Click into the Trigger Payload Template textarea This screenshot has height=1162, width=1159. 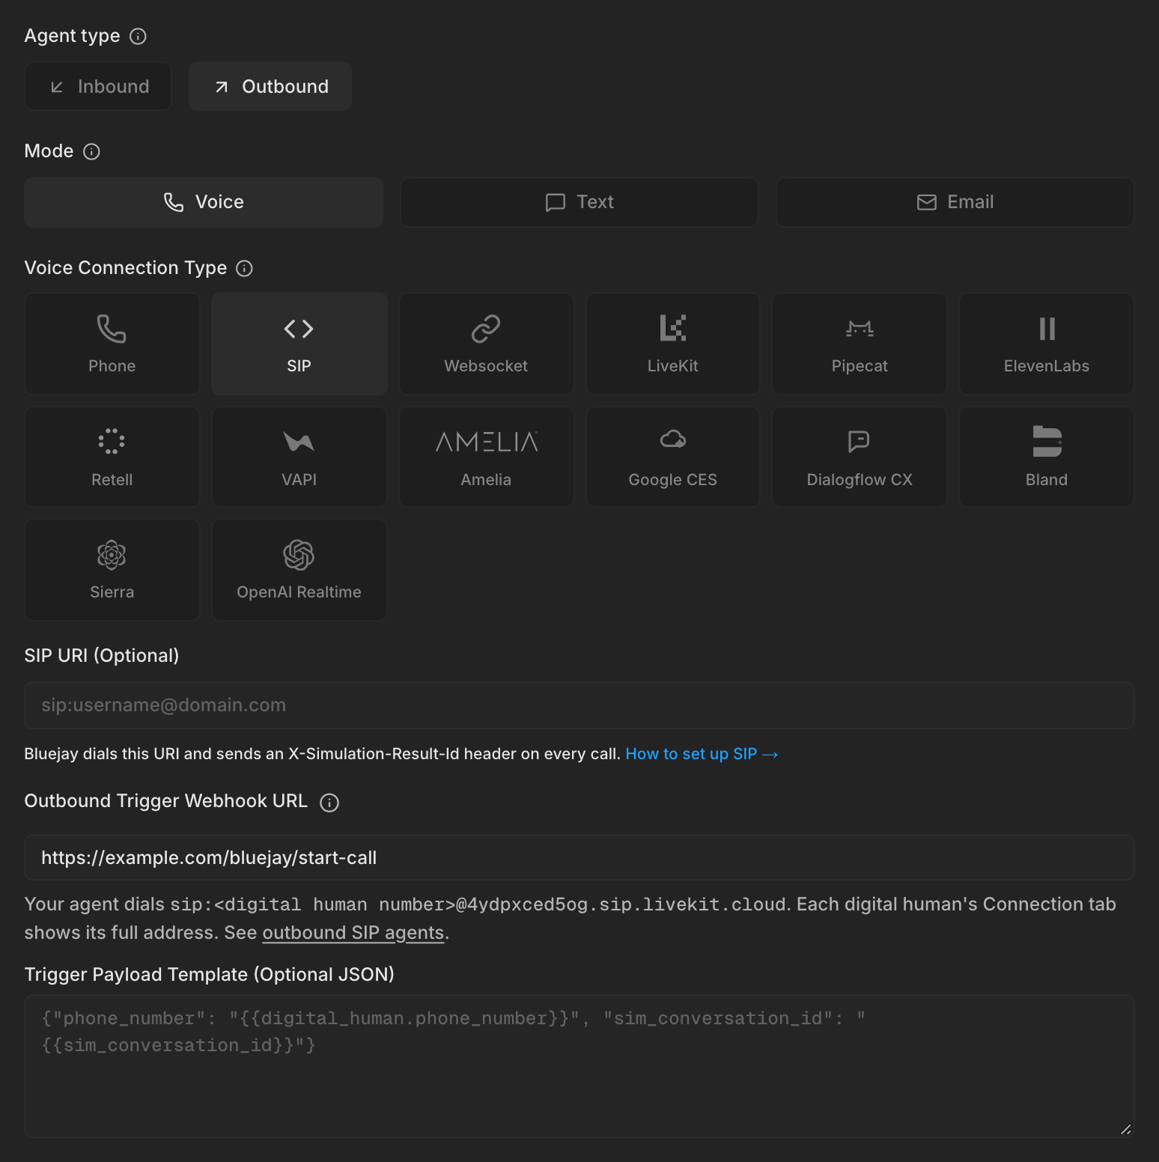coord(579,1066)
